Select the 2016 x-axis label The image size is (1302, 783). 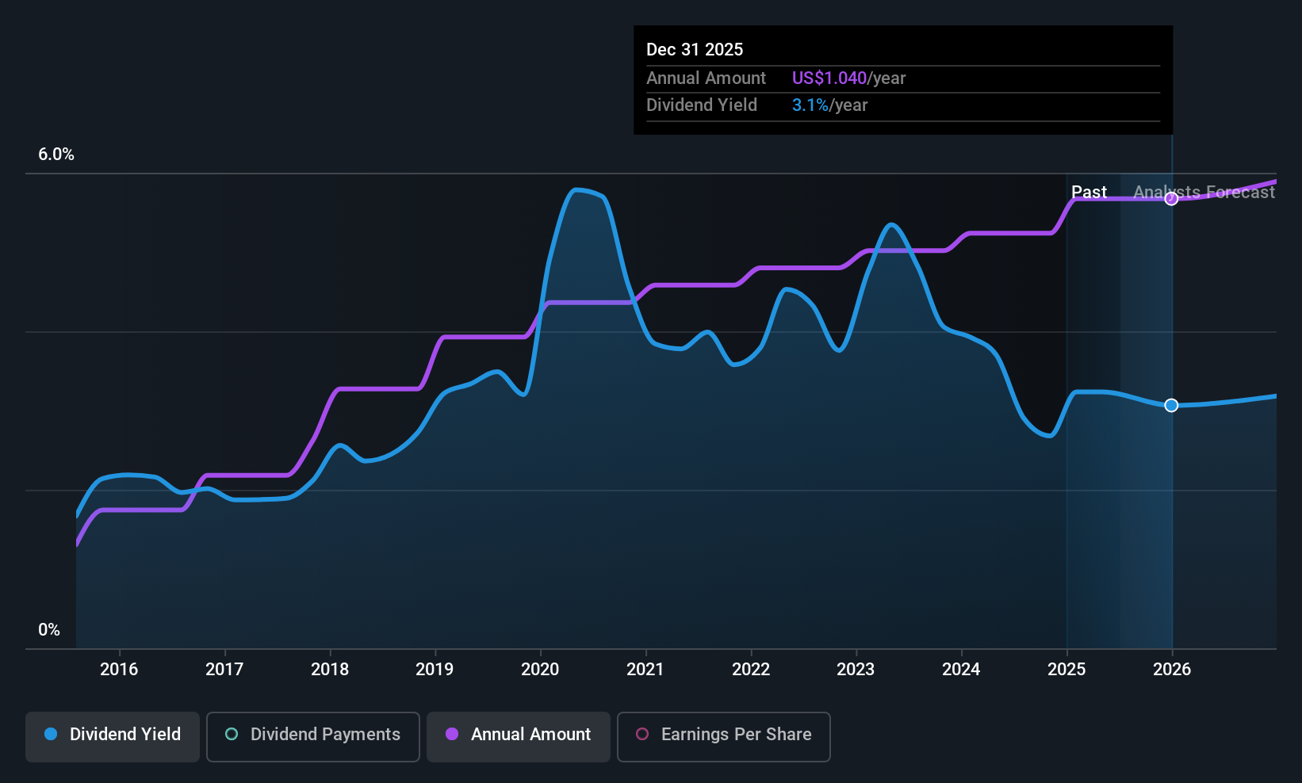[119, 670]
